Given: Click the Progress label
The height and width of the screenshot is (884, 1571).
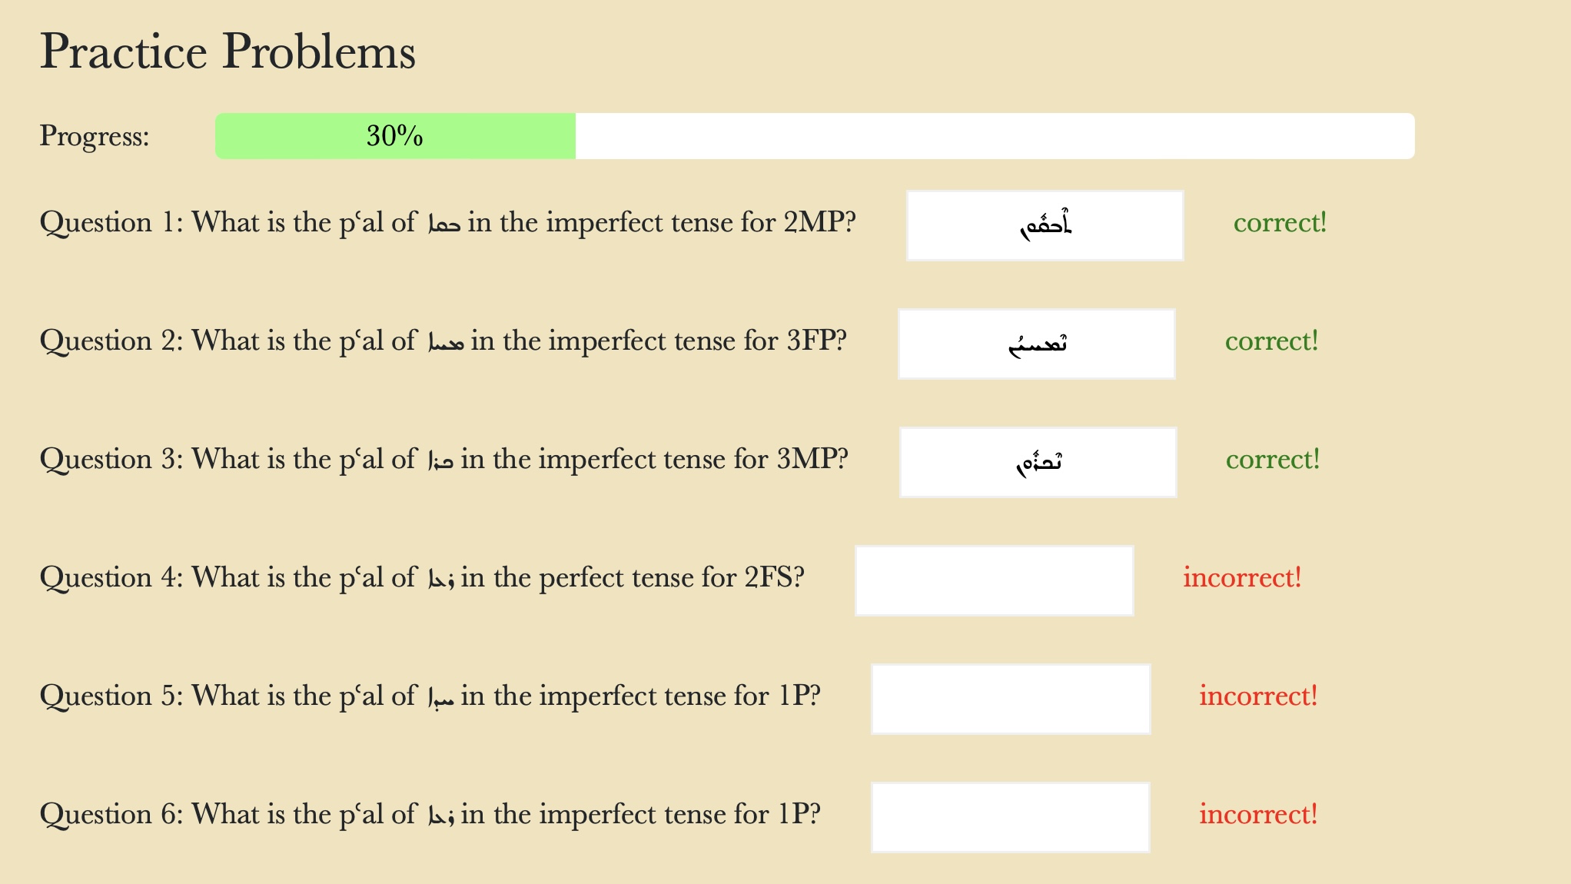Looking at the screenshot, I should (x=96, y=138).
